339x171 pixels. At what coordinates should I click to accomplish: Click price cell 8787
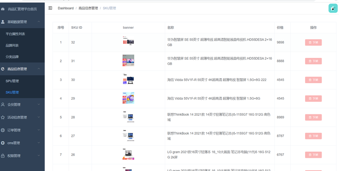click(x=281, y=136)
